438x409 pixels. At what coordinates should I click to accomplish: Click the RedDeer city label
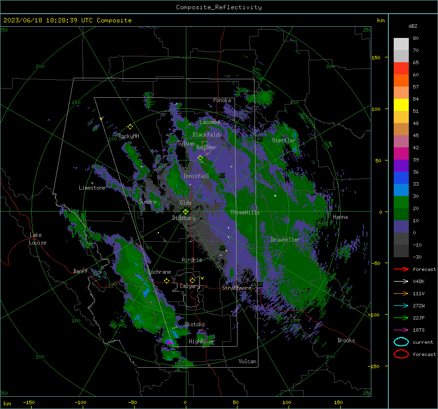(206, 147)
